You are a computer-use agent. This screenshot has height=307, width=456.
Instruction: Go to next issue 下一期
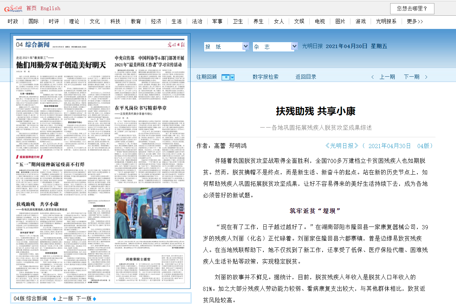(x=411, y=77)
